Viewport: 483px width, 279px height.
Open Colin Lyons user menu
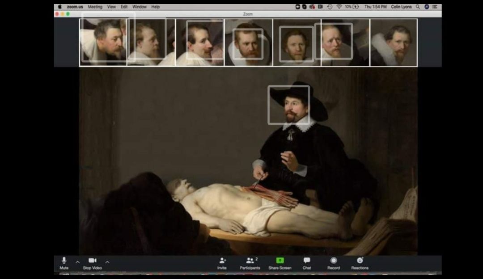(401, 6)
